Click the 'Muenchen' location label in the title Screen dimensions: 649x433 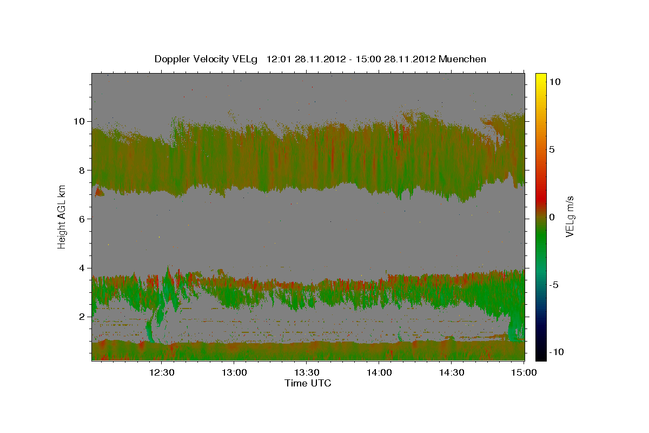click(x=462, y=59)
